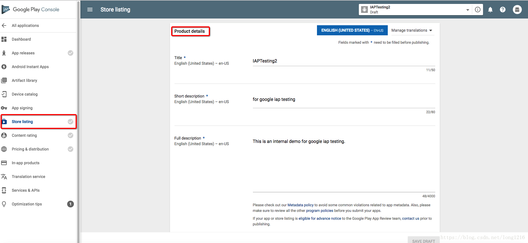
Task: Click the Product details heading
Action: [190, 31]
